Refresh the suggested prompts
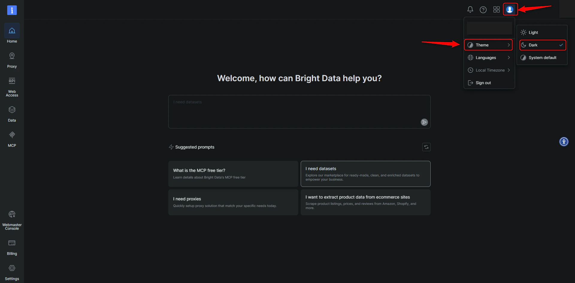The width and height of the screenshot is (575, 283). point(426,147)
